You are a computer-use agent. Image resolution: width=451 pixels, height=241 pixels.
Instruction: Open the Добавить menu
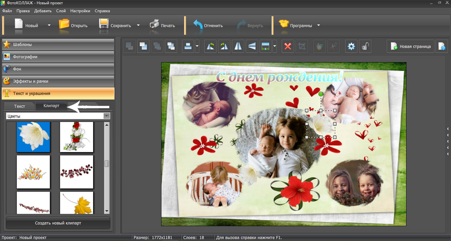(43, 11)
